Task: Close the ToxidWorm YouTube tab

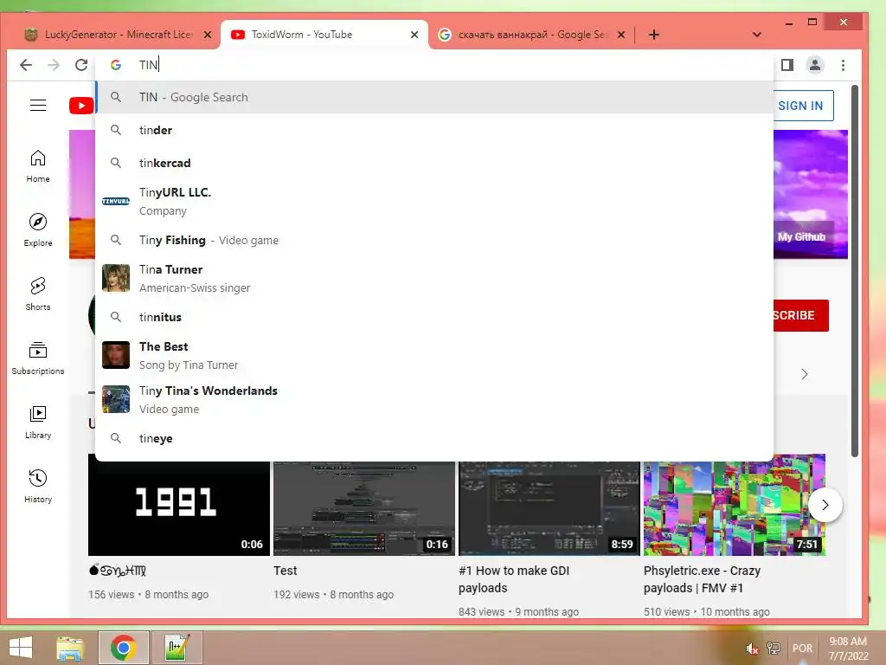Action: (414, 35)
